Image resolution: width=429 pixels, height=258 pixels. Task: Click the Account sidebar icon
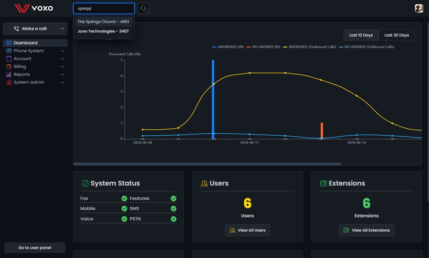9,59
